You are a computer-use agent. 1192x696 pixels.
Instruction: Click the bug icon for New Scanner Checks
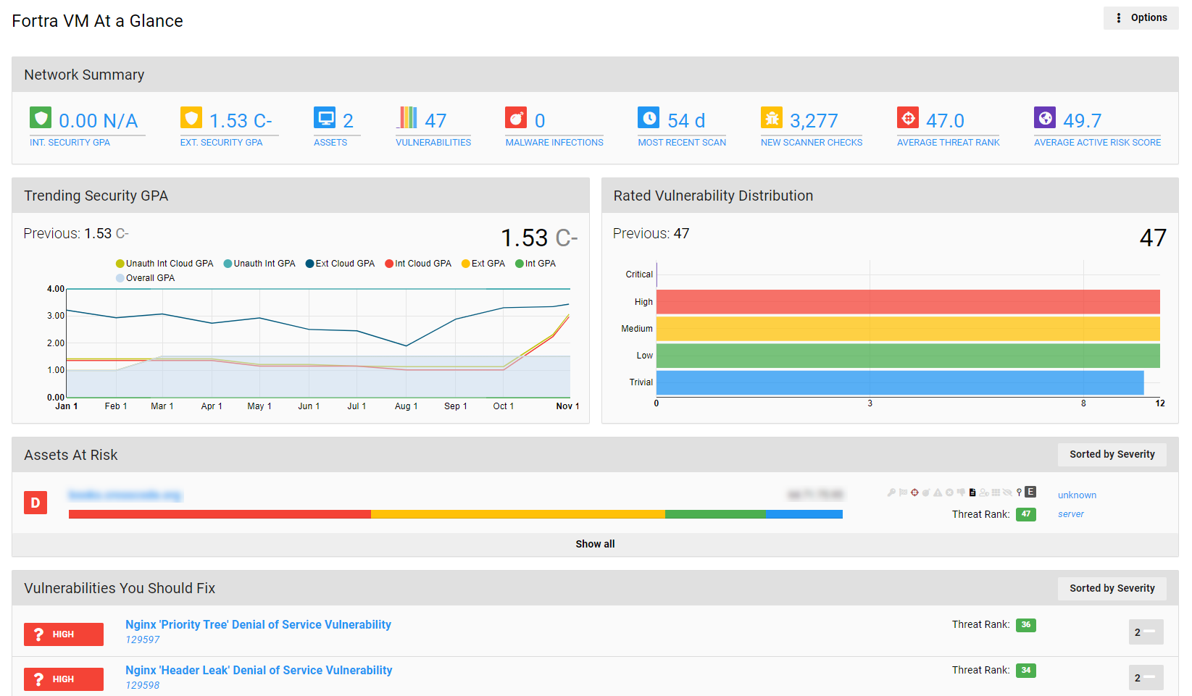[x=772, y=117]
